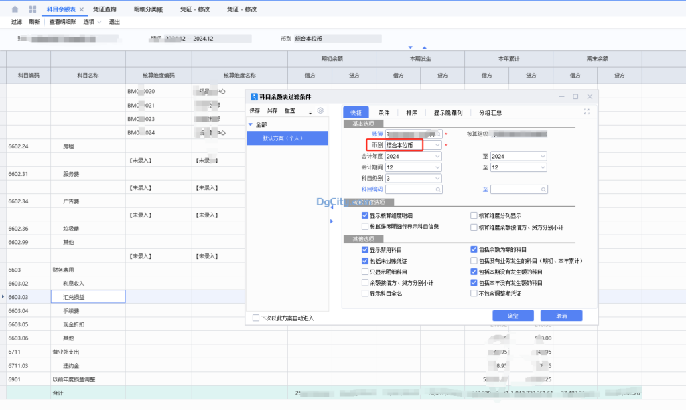This screenshot has width=686, height=410.
Task: Click the blue 账簿 label link
Action: coord(377,134)
